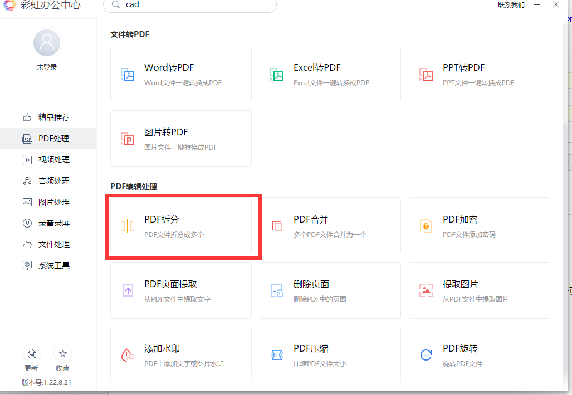Open the Word转PDF card title
The height and width of the screenshot is (395, 572).
pyautogui.click(x=169, y=67)
